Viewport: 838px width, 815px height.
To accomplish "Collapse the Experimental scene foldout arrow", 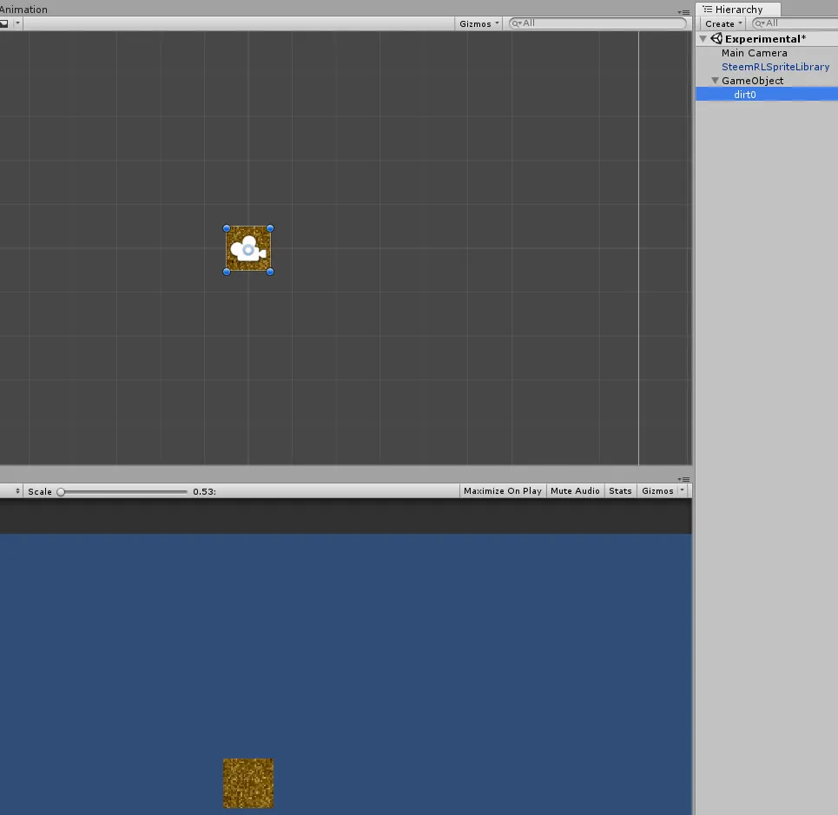I will (703, 39).
